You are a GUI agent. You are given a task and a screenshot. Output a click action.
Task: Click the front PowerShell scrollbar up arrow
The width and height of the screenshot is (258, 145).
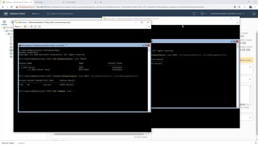(x=149, y=48)
